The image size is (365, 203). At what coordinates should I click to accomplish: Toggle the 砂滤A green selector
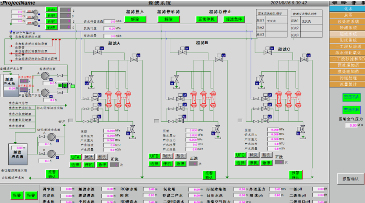pos(52,9)
